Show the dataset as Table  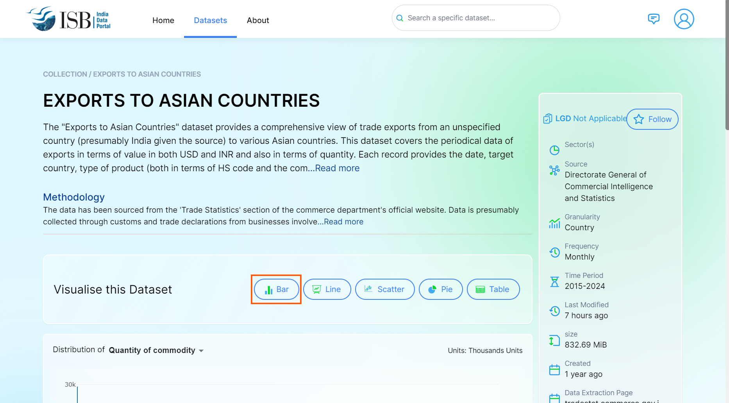[x=493, y=290]
